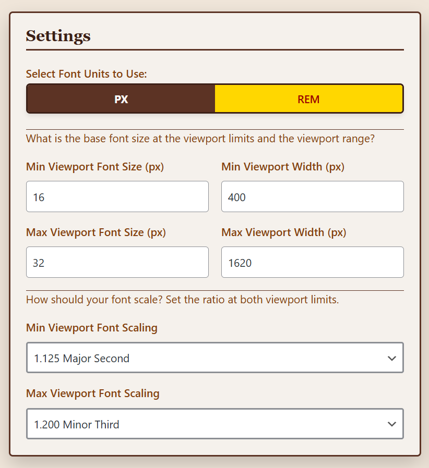
Task: Switch the unit toggle back to PX
Action: pos(120,98)
